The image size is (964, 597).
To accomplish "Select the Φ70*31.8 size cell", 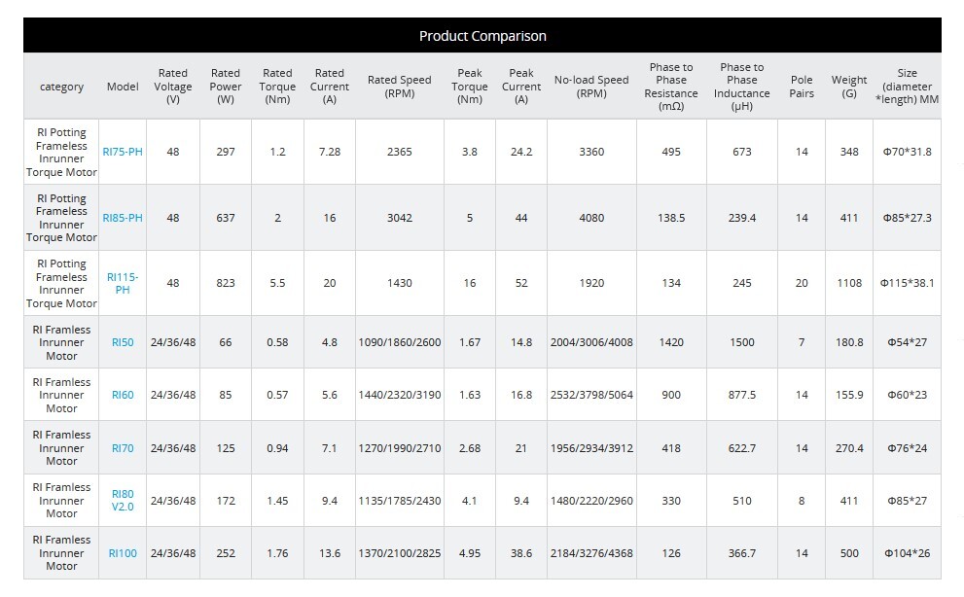I will click(x=907, y=152).
